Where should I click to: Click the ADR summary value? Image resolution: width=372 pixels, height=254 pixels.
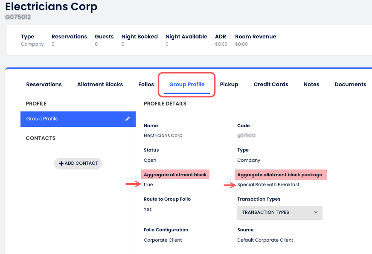(221, 44)
